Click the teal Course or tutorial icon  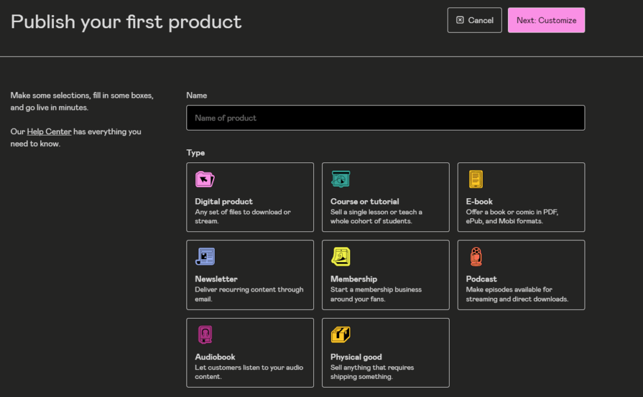[x=340, y=179]
